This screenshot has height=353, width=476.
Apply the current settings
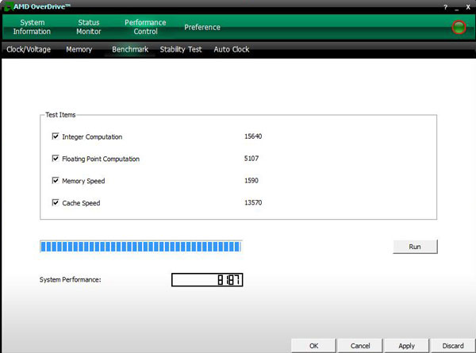pyautogui.click(x=406, y=346)
